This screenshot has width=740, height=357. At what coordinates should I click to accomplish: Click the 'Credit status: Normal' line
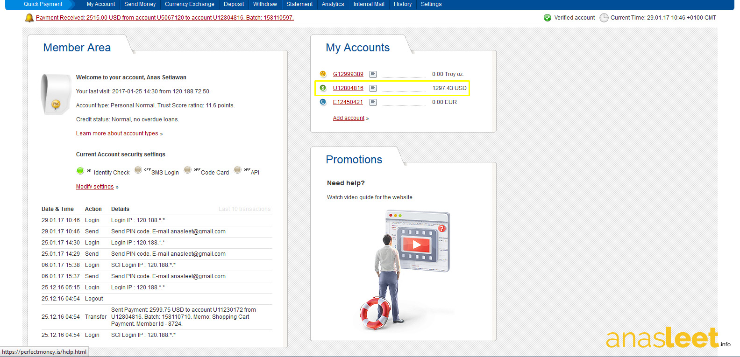pos(128,119)
